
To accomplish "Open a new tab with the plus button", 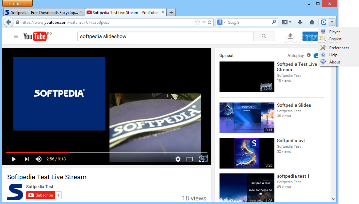I will tap(171, 13).
